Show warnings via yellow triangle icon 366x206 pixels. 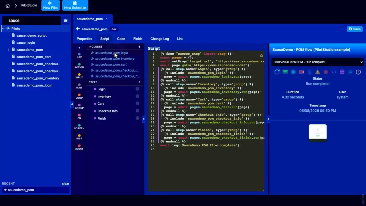[x=318, y=72]
